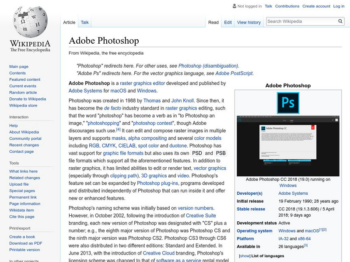Show the List of languages
The height and width of the screenshot is (262, 350).
coord(245,256)
